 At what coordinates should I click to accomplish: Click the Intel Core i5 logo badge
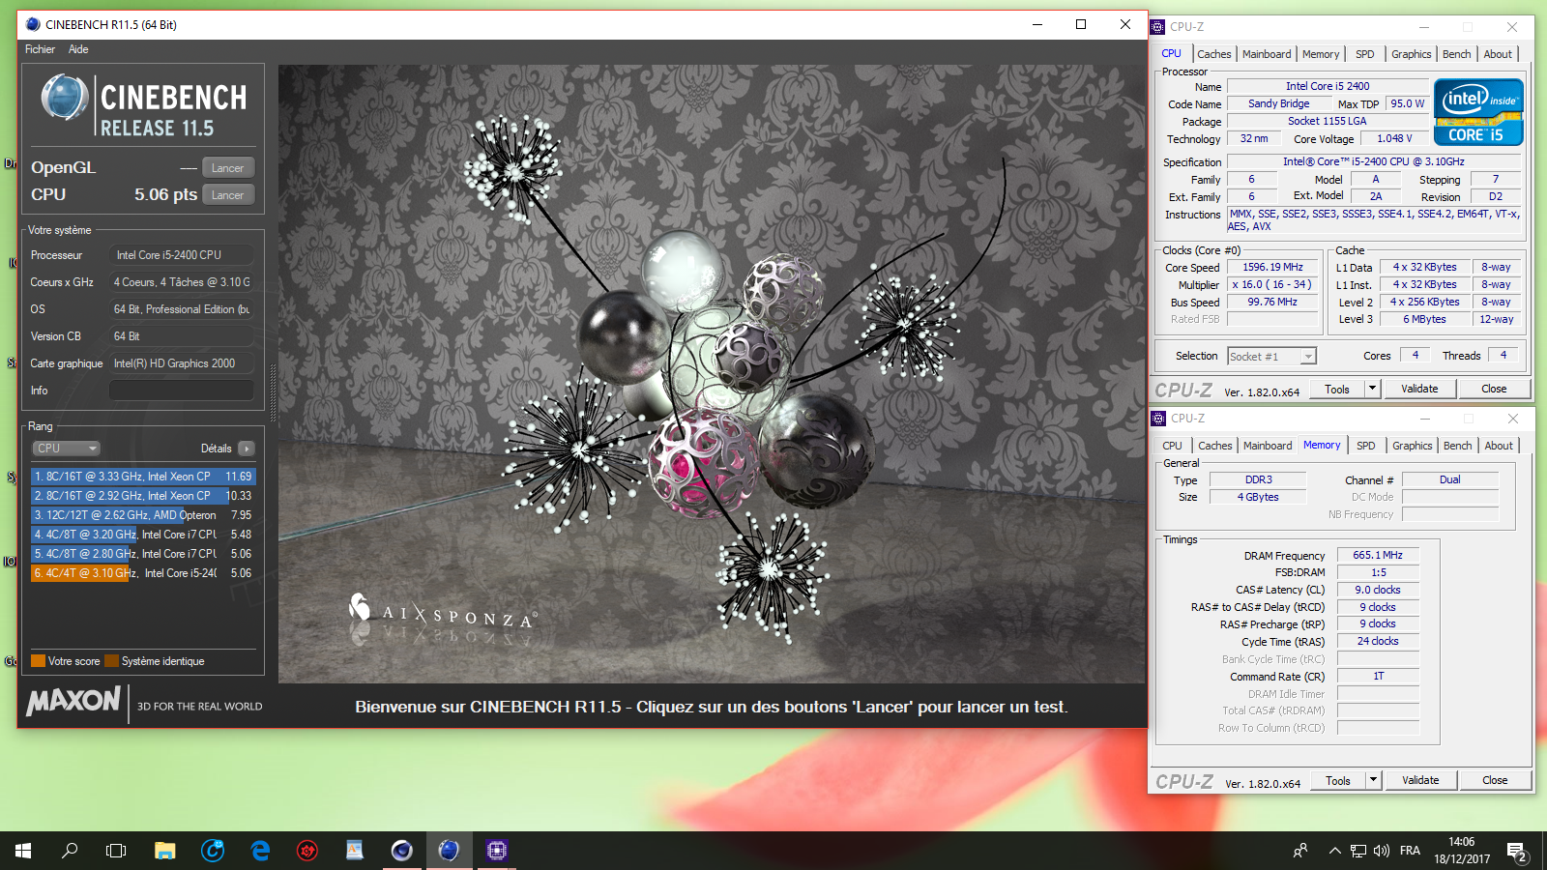pos(1478,112)
